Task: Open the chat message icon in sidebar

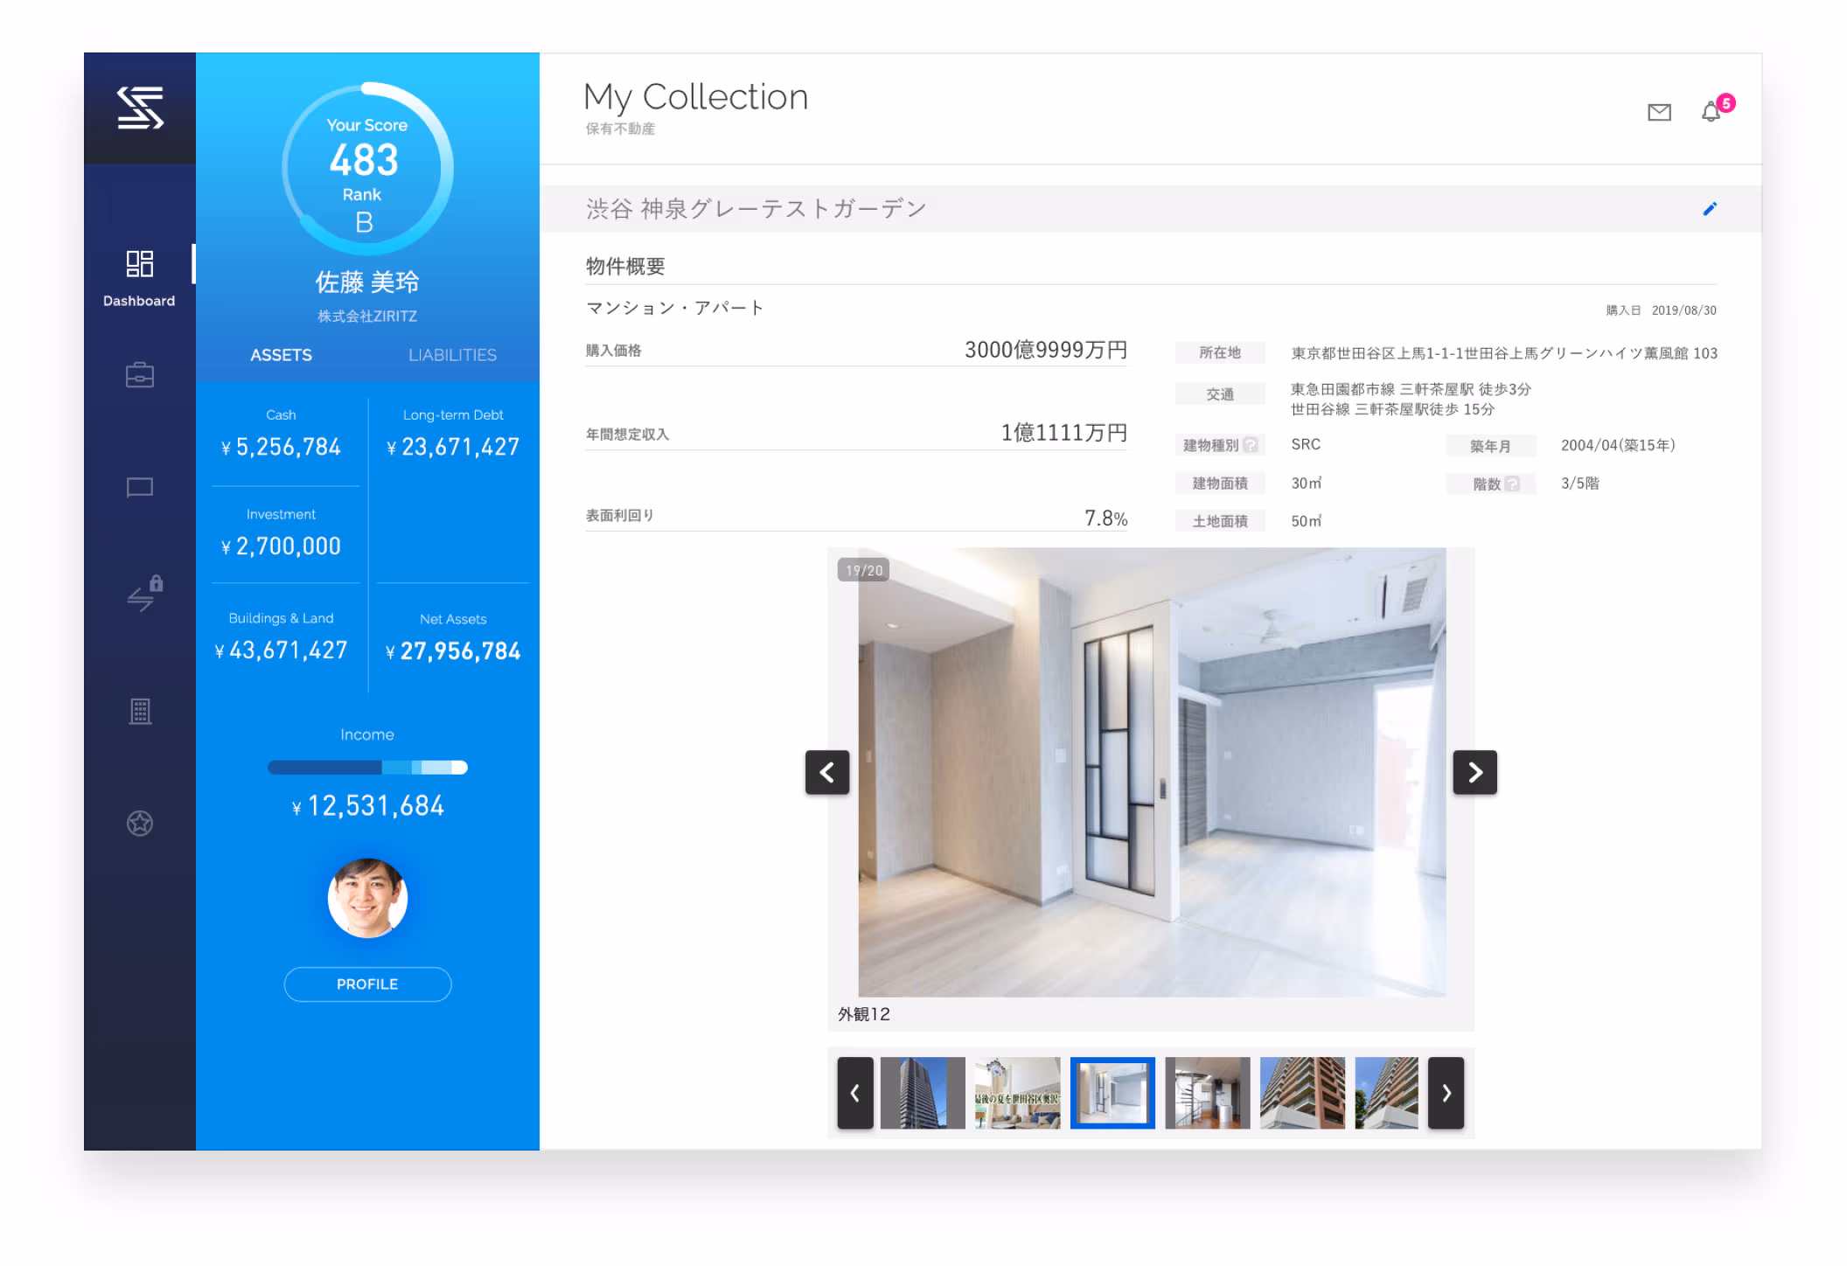Action: pyautogui.click(x=140, y=488)
